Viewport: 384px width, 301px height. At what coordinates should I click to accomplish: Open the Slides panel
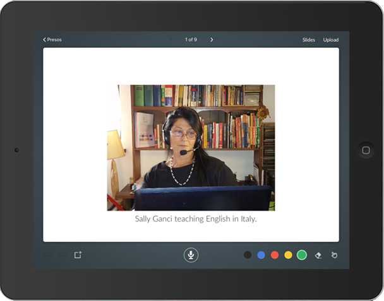[x=308, y=40]
